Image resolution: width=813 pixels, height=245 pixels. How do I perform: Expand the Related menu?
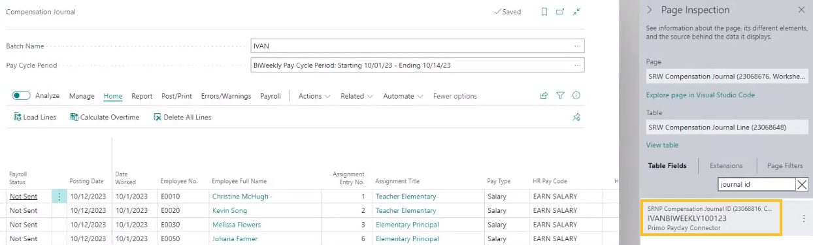(357, 96)
